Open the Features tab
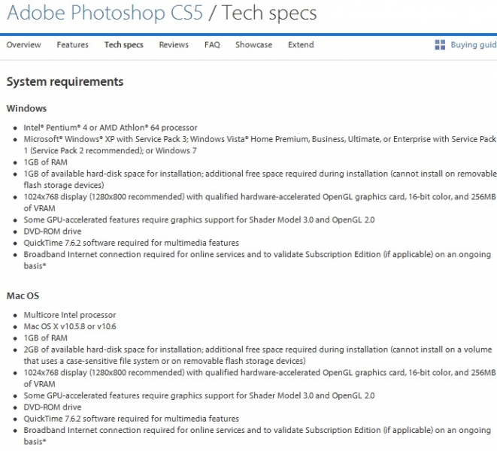The height and width of the screenshot is (451, 497). coord(72,45)
